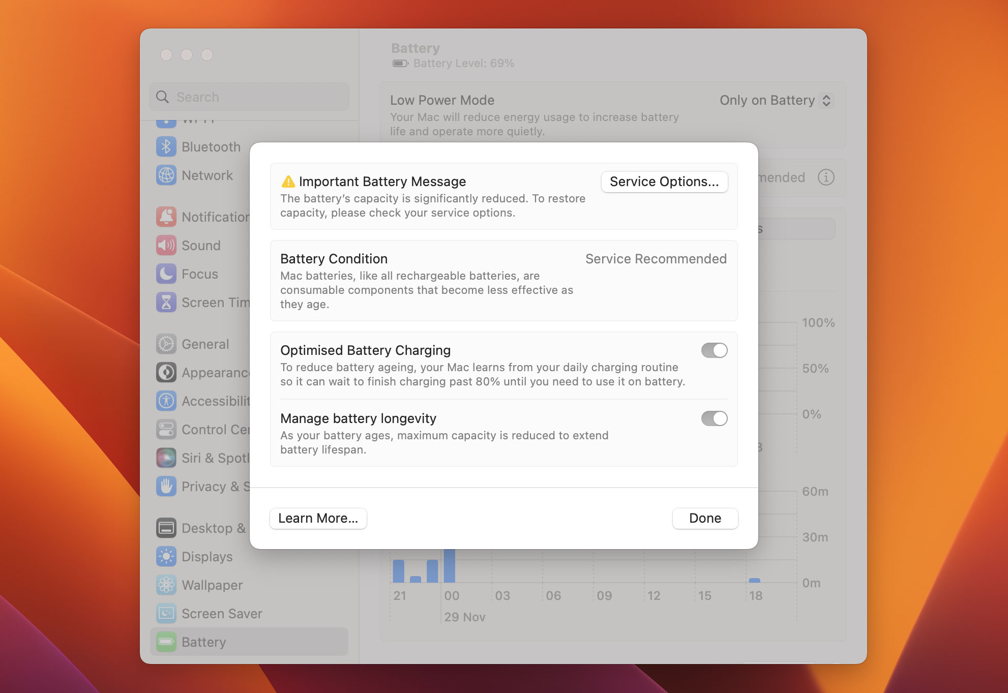Click the battery health info icon
The width and height of the screenshot is (1008, 693).
click(826, 177)
